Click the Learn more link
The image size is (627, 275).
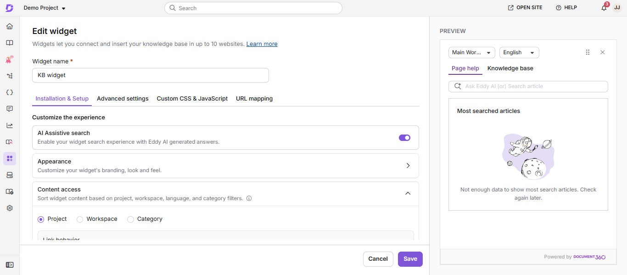pos(262,44)
